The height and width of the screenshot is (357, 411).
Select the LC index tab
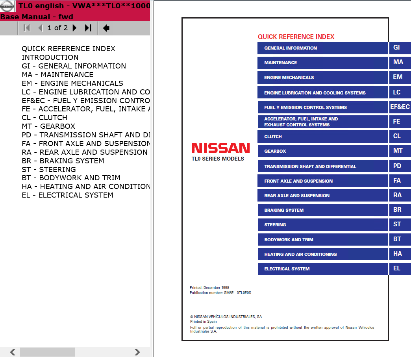click(400, 92)
